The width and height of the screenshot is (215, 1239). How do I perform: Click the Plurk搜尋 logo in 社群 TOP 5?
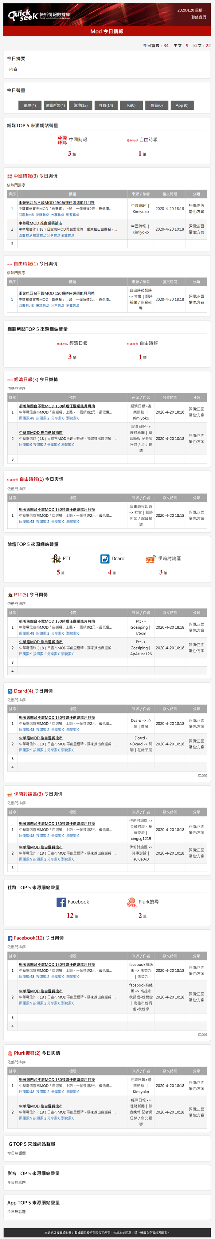click(131, 902)
